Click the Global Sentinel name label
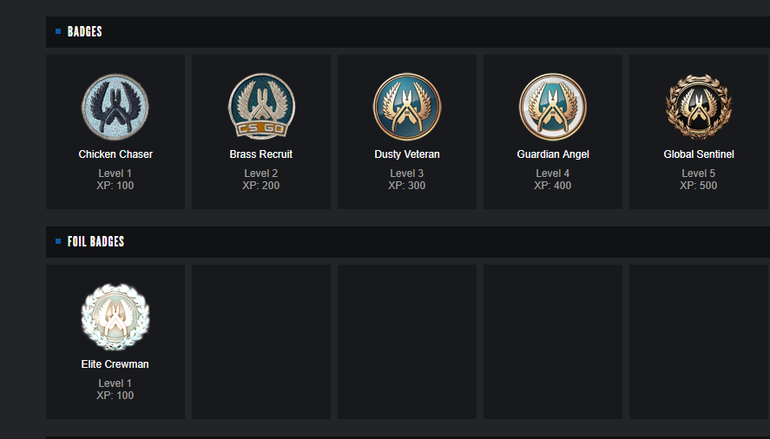 [x=699, y=154]
